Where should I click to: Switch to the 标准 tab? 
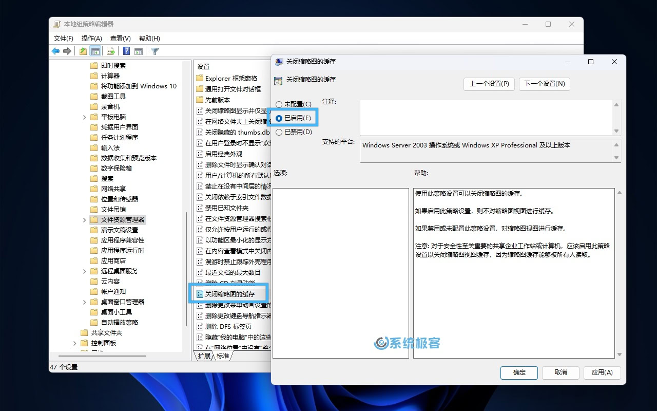pos(223,356)
